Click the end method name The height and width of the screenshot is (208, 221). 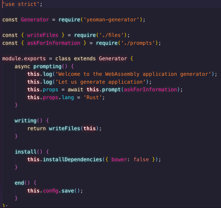pyautogui.click(x=19, y=183)
